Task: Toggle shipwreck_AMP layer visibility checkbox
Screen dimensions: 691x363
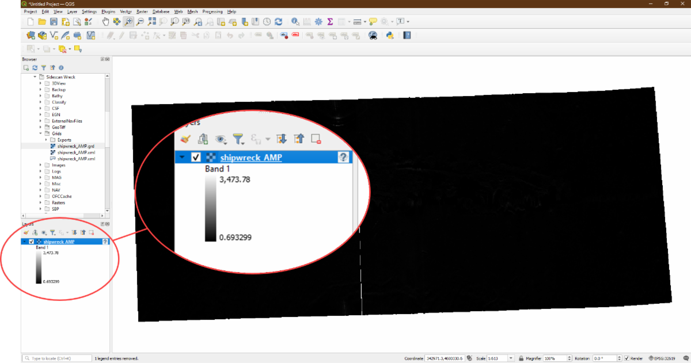Action: (32, 242)
